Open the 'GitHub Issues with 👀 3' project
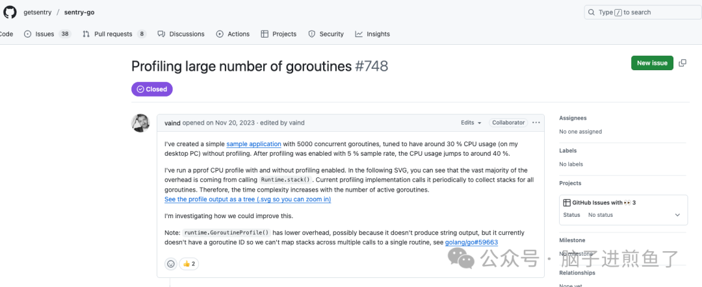Image resolution: width=702 pixels, height=287 pixels. pyautogui.click(x=603, y=203)
